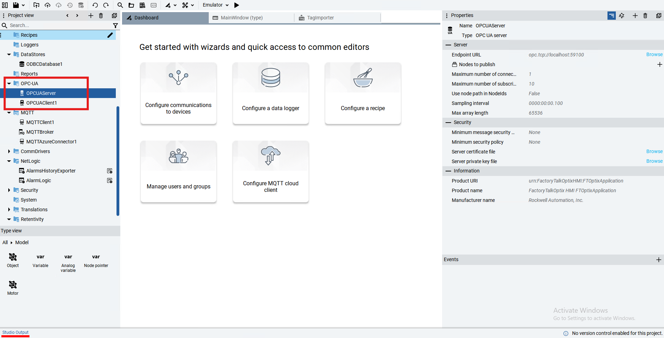Open Configure a recipe wizard

[363, 93]
